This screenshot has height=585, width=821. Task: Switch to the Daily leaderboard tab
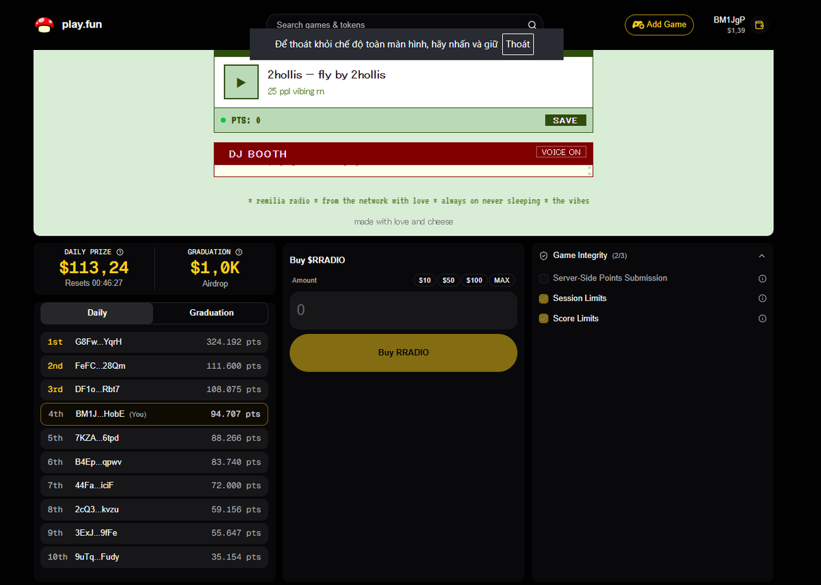pyautogui.click(x=97, y=313)
